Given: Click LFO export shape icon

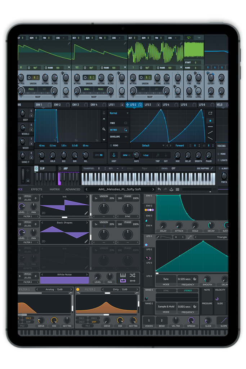Looking at the screenshot, I should 210,113.
